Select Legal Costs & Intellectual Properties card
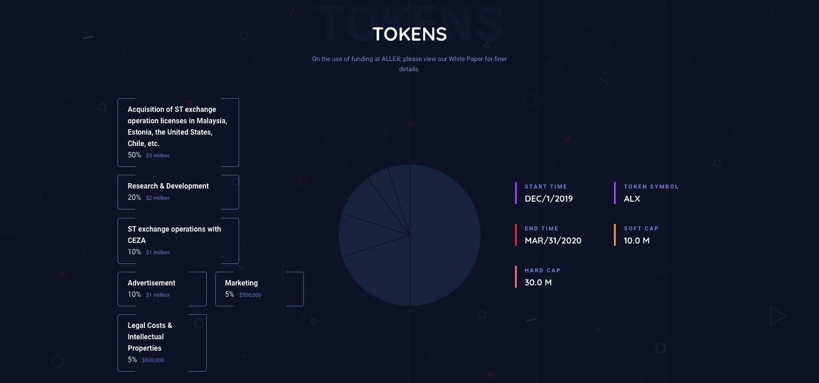819x383 pixels. coord(162,343)
